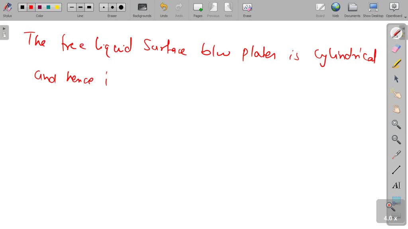Select the Eraser tool in stylus palette
The image size is (408, 229).
pos(396,49)
